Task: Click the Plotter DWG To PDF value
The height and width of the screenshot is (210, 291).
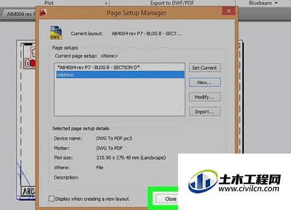Action: tap(109, 148)
